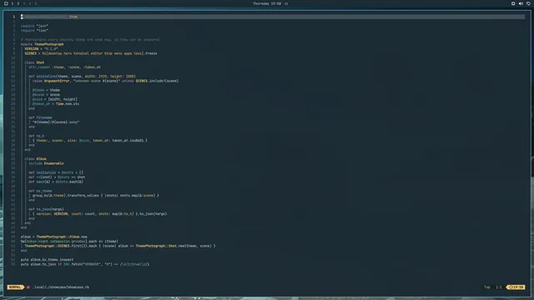Click the highlighted first line ending in true

pyautogui.click(x=273, y=17)
